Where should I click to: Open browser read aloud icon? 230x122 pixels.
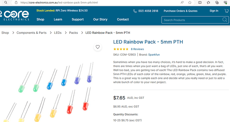pos(182,2)
